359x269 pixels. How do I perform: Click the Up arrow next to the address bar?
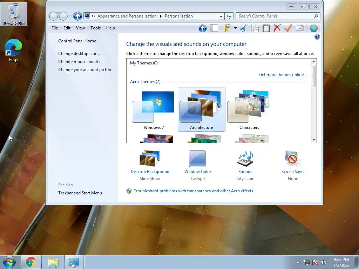tap(77, 16)
